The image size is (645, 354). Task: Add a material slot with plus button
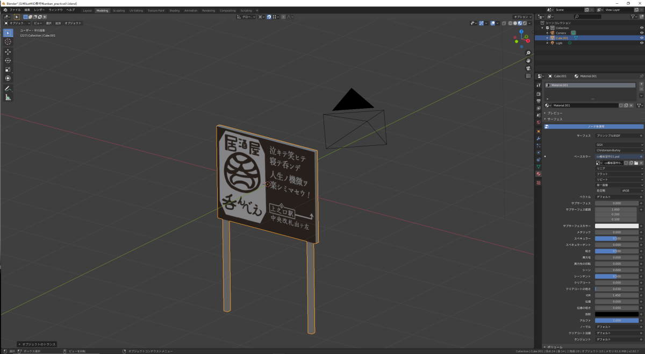coord(641,85)
